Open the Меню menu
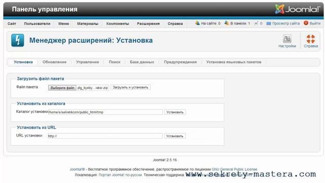The image size is (325, 183). click(x=63, y=24)
